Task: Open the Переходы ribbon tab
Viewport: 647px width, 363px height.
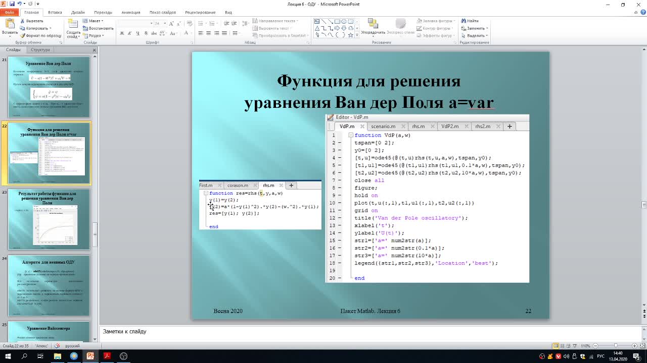Action: (103, 12)
